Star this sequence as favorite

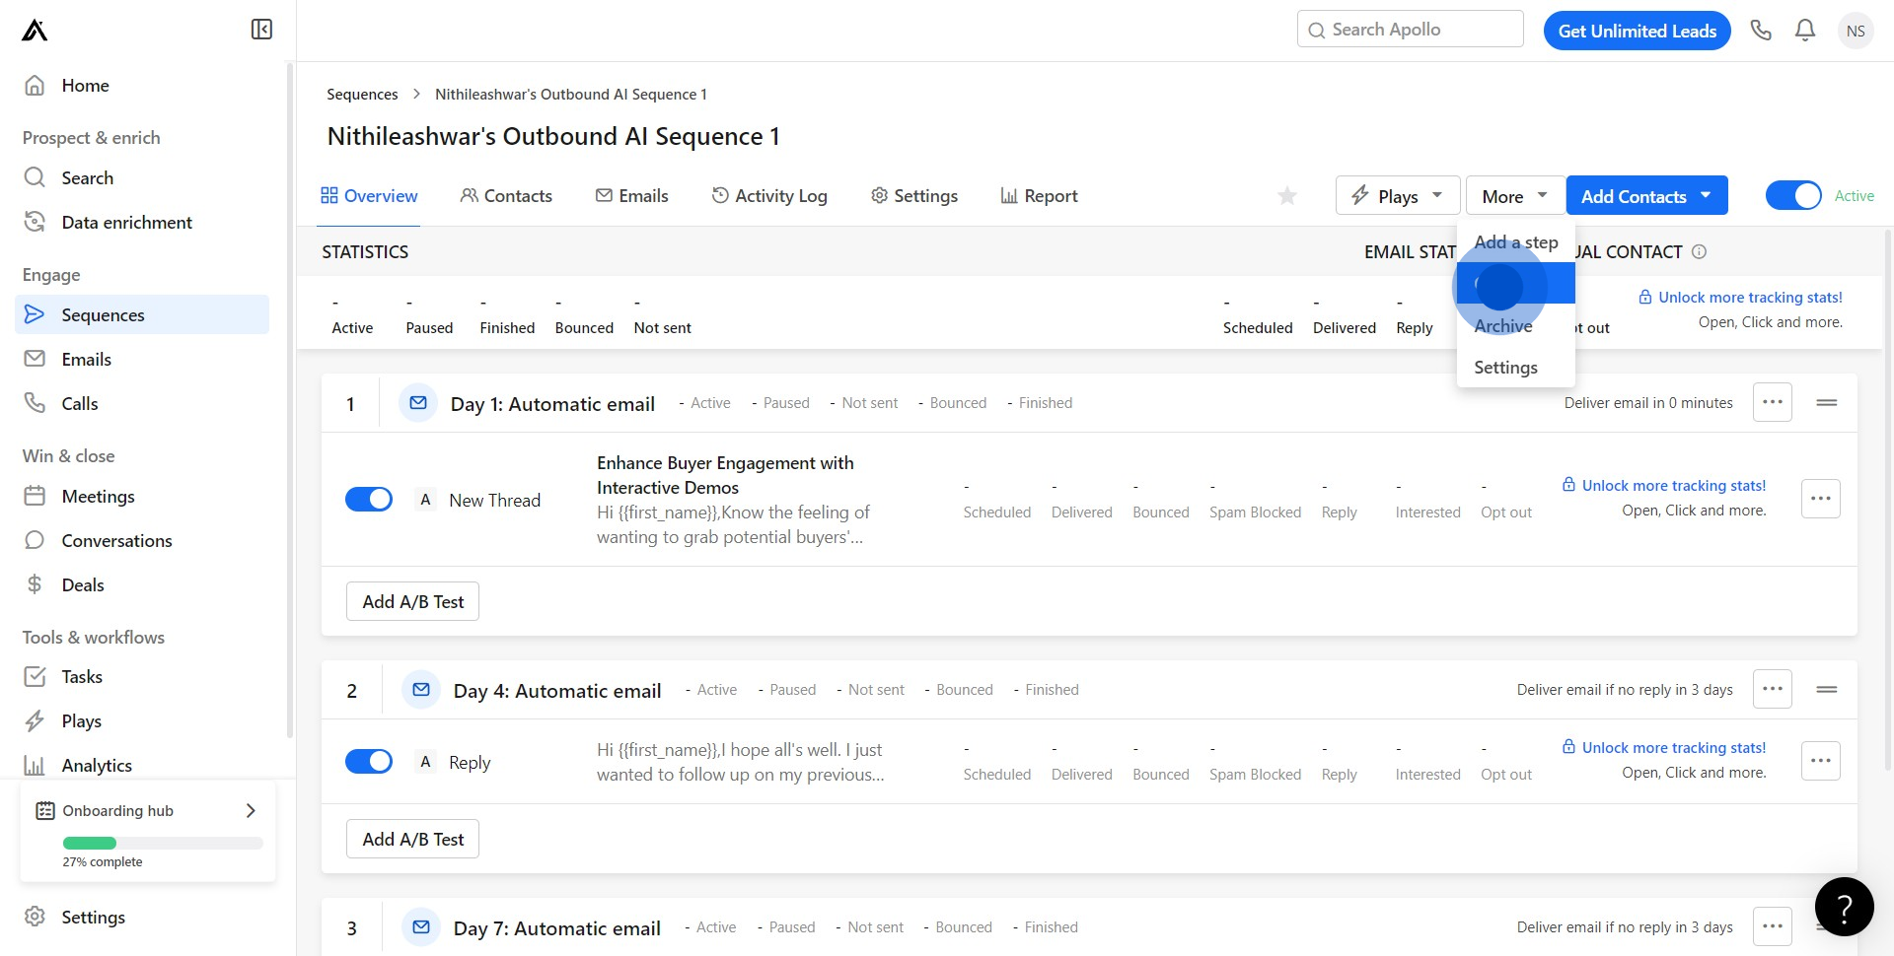(1287, 196)
